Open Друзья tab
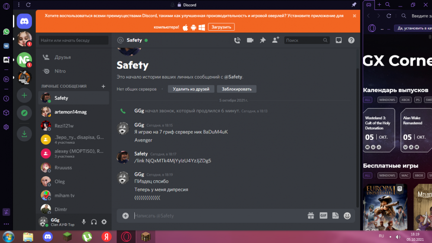 coord(73,57)
